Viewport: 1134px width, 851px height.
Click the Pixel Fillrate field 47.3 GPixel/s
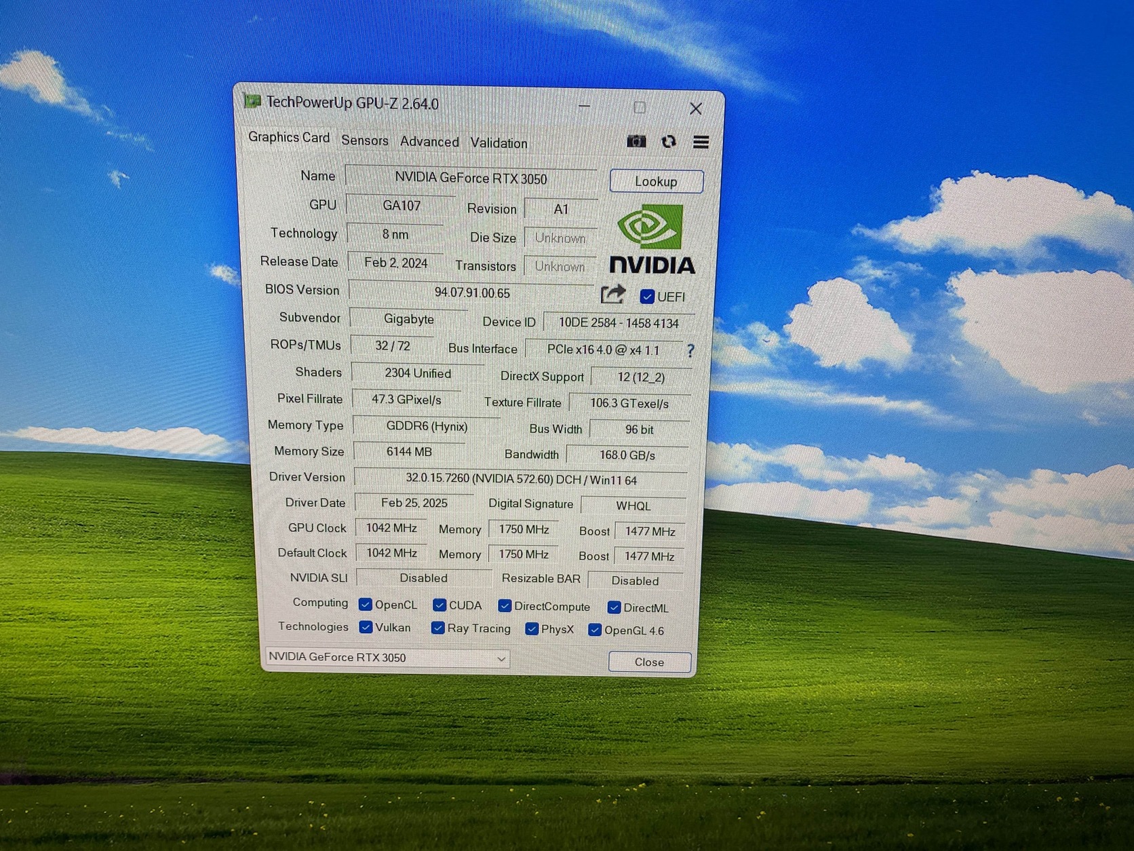[406, 400]
